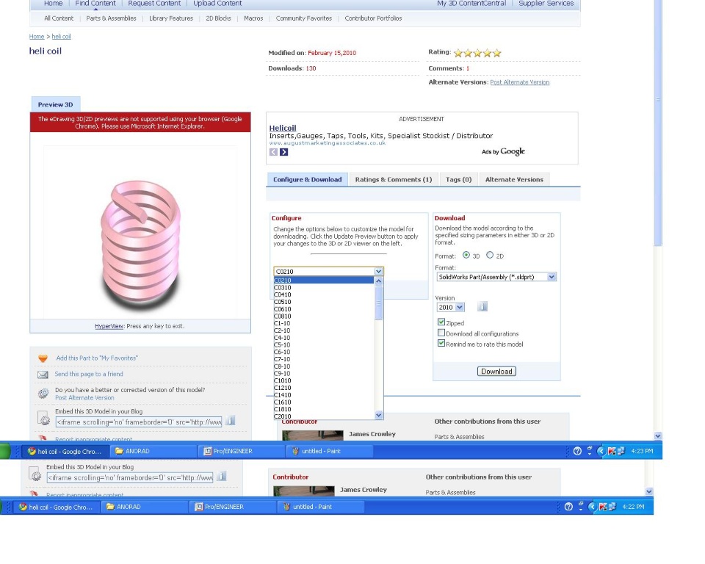705x564 pixels.
Task: Open the Alternate Versions tab
Action: [x=514, y=179]
